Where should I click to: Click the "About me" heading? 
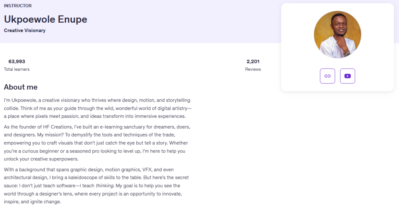click(x=21, y=87)
